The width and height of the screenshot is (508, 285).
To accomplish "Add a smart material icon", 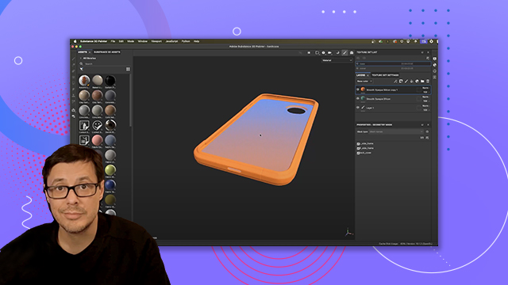I will [x=417, y=82].
